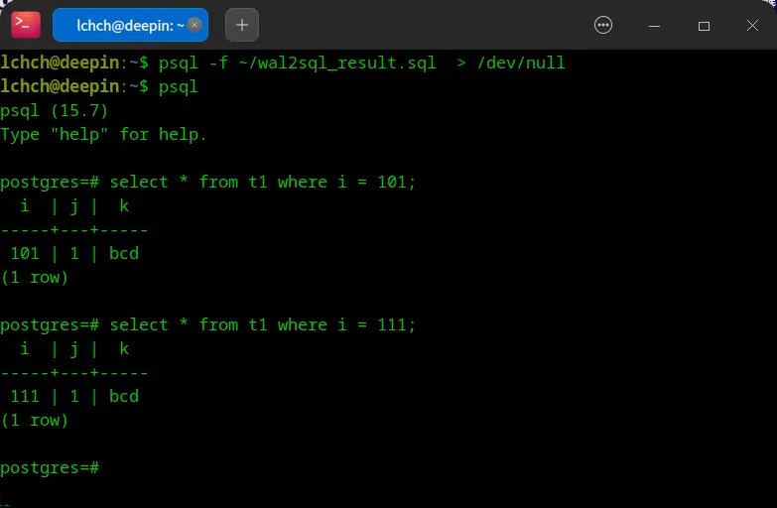Click the result row starting with 111
The width and height of the screenshot is (777, 508).
74,396
